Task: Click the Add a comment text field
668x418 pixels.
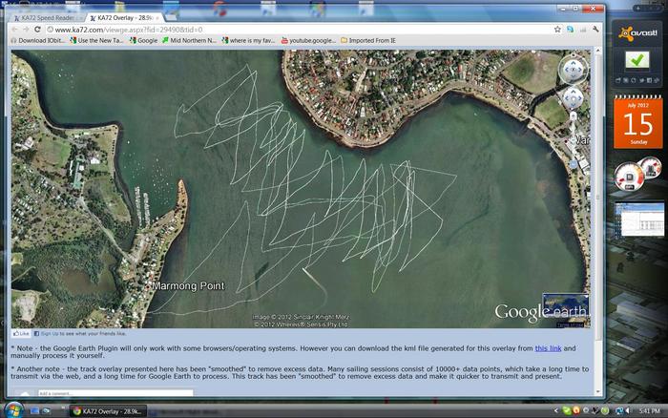Action: click(115, 393)
